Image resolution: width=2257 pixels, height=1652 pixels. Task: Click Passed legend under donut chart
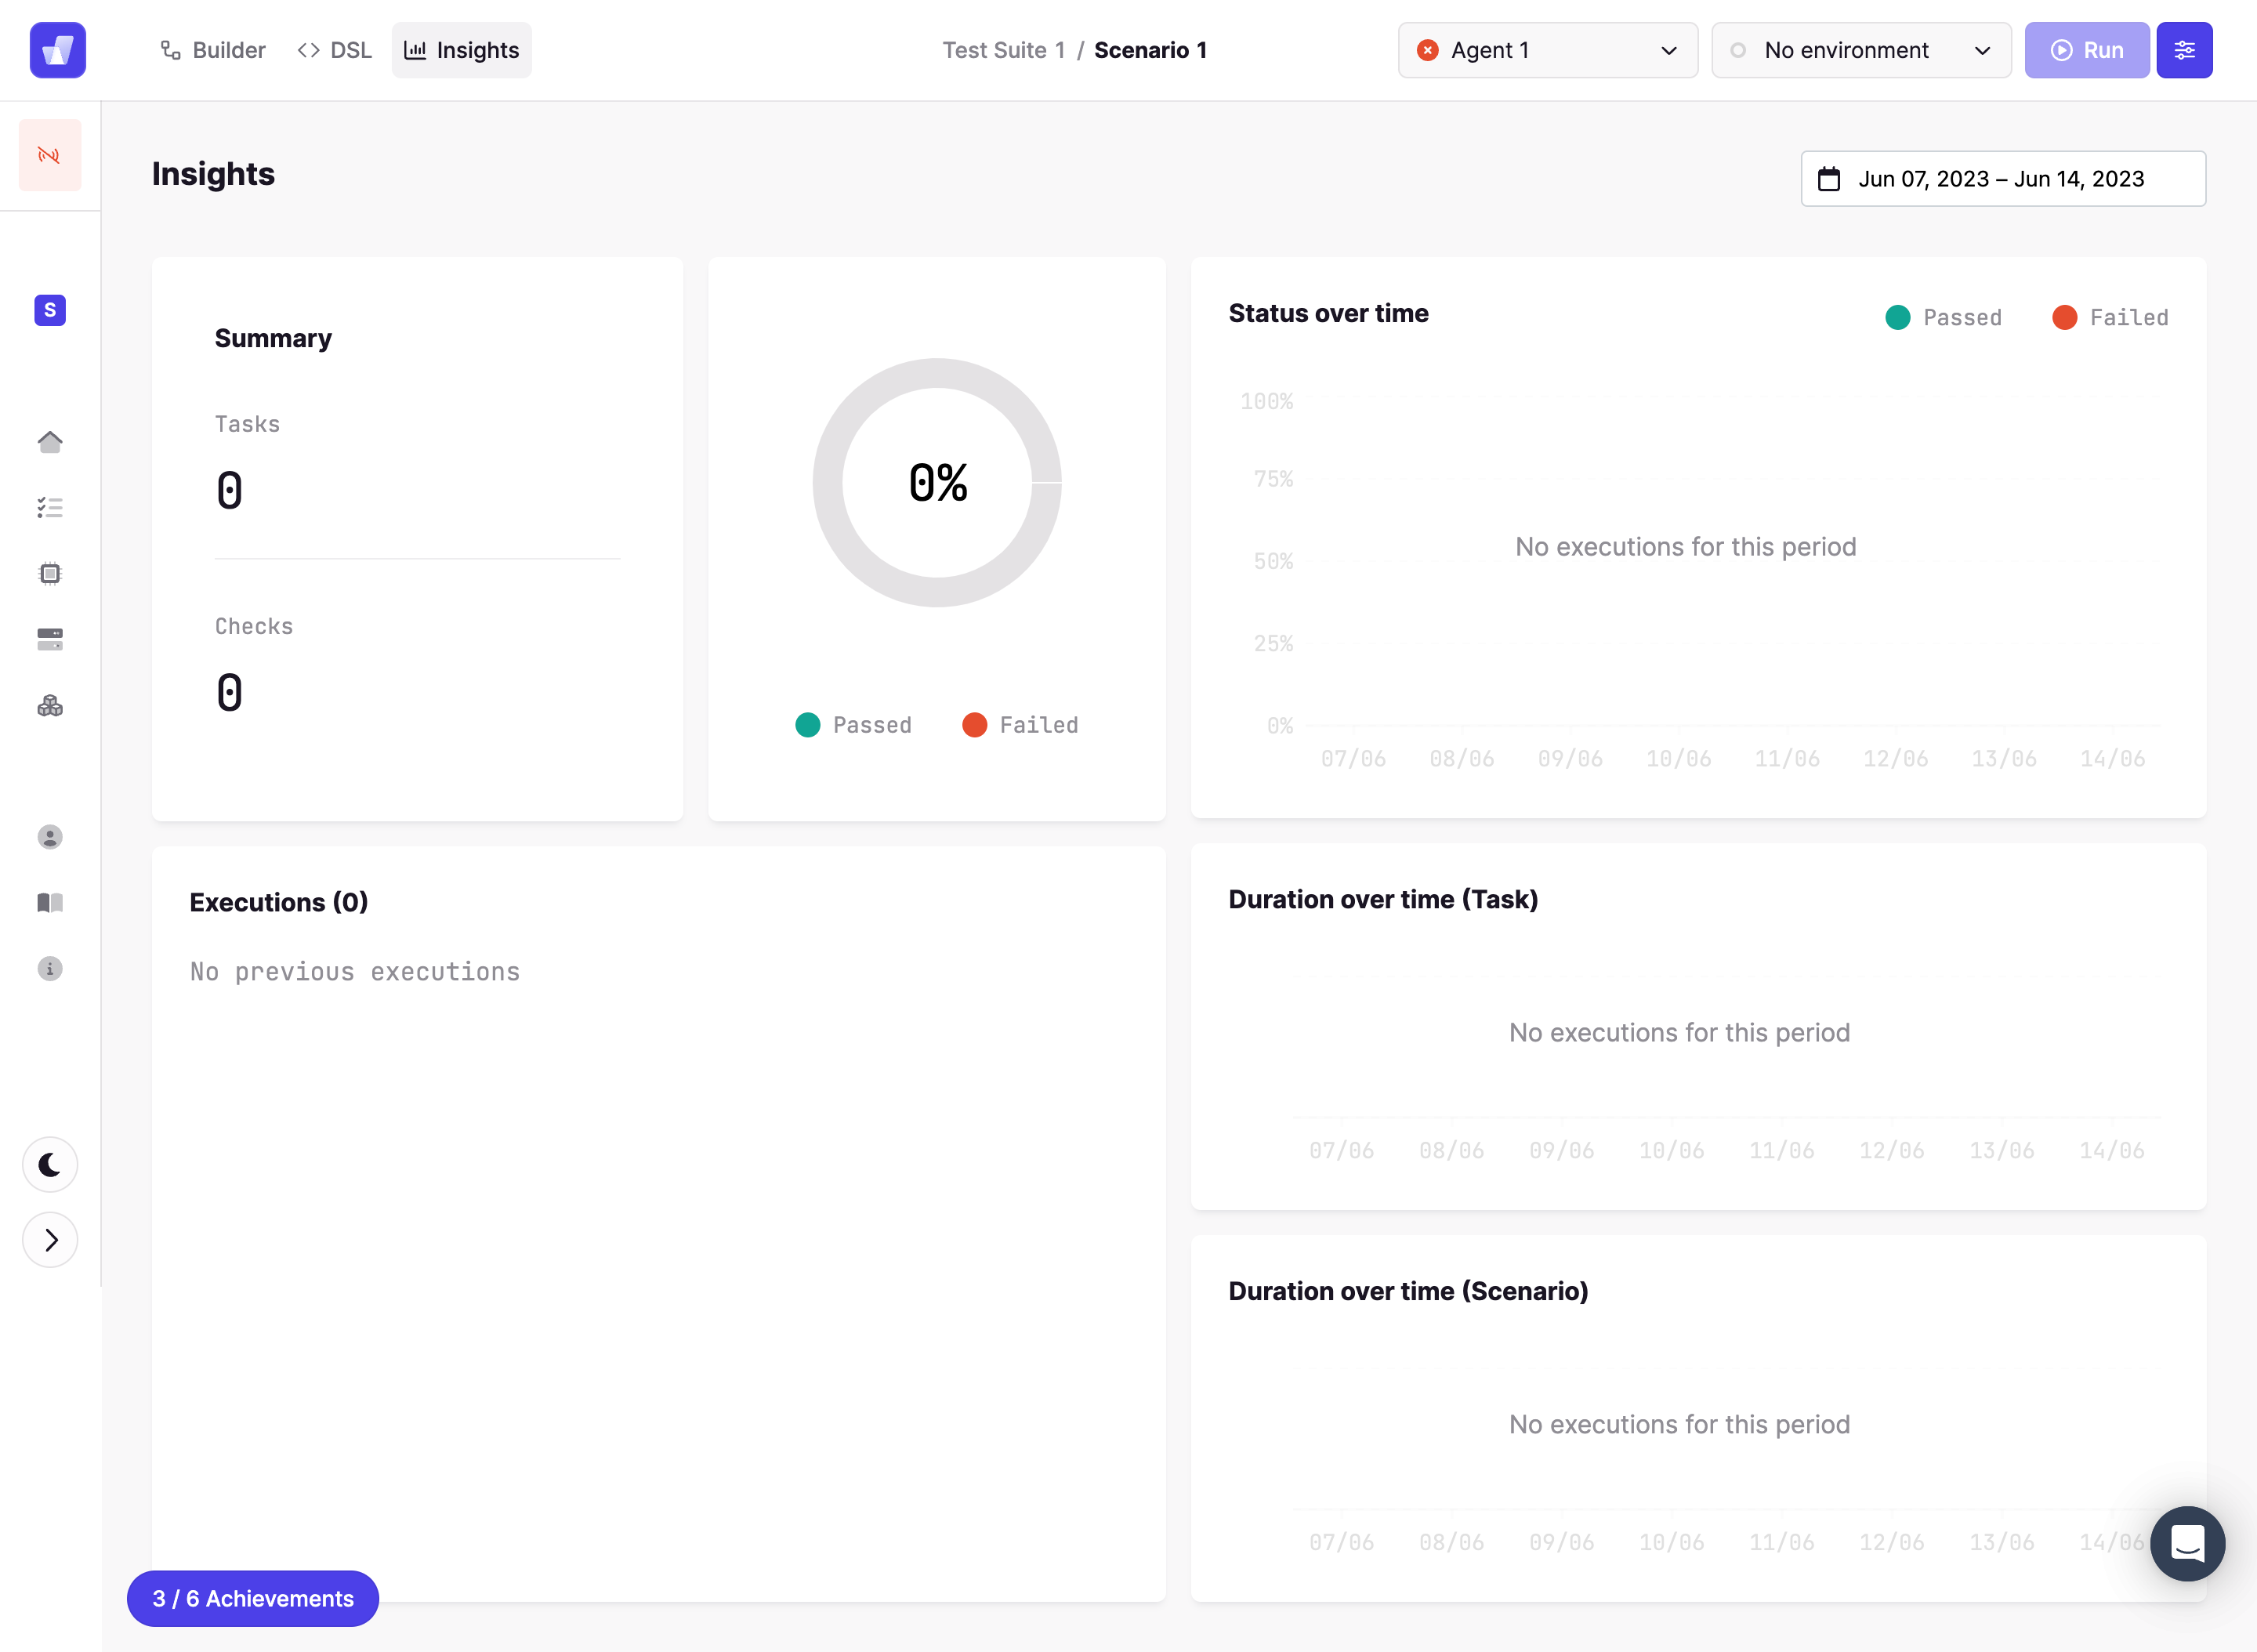854,725
